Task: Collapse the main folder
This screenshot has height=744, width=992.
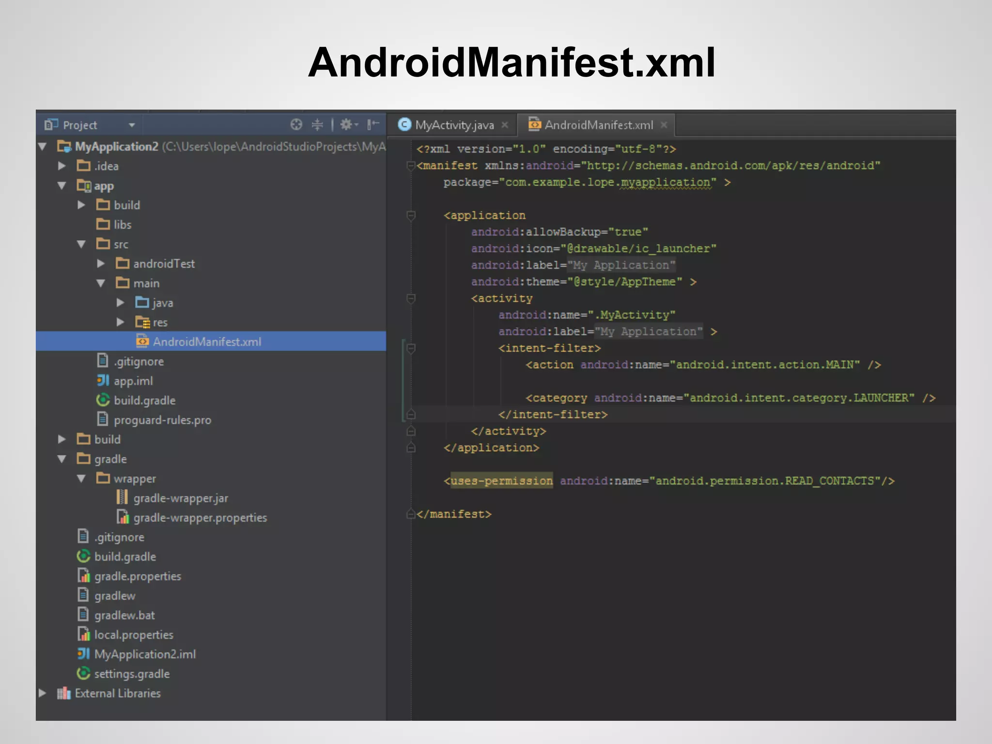Action: coord(101,283)
